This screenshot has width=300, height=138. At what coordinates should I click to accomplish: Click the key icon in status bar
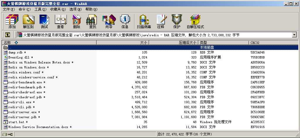coord(11,134)
